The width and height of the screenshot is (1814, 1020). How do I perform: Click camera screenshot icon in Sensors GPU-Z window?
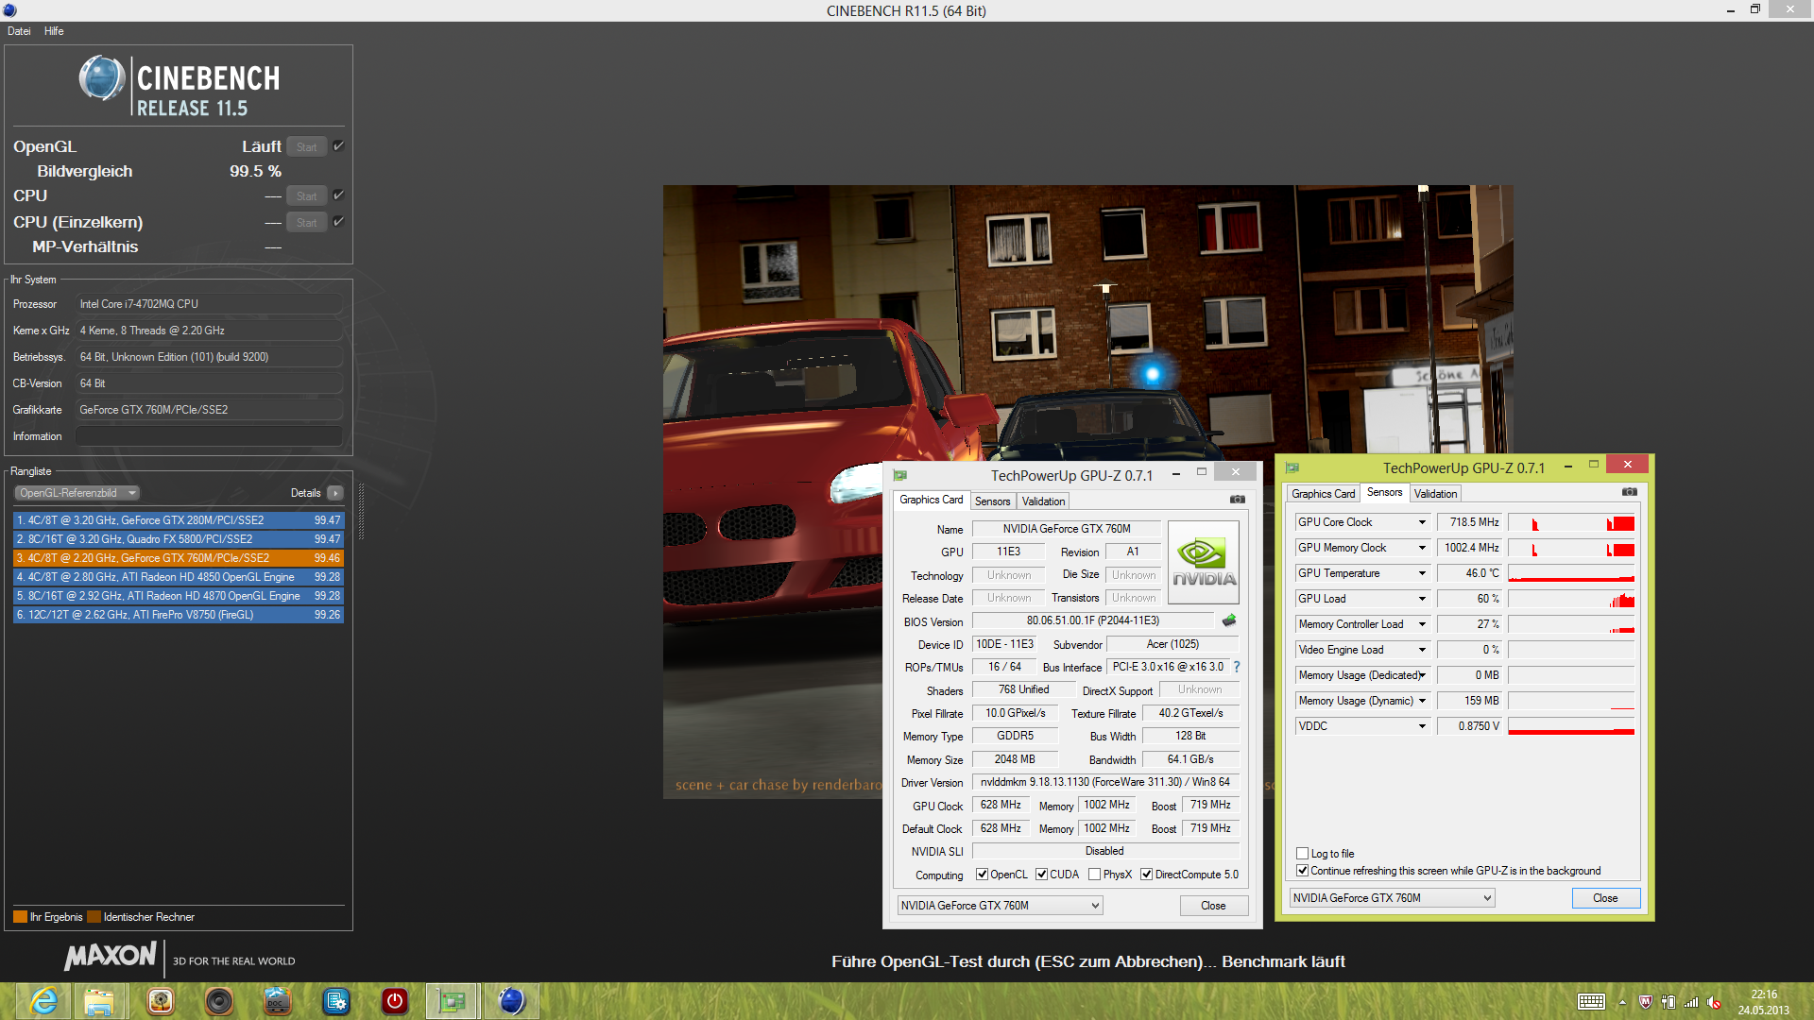(x=1630, y=492)
